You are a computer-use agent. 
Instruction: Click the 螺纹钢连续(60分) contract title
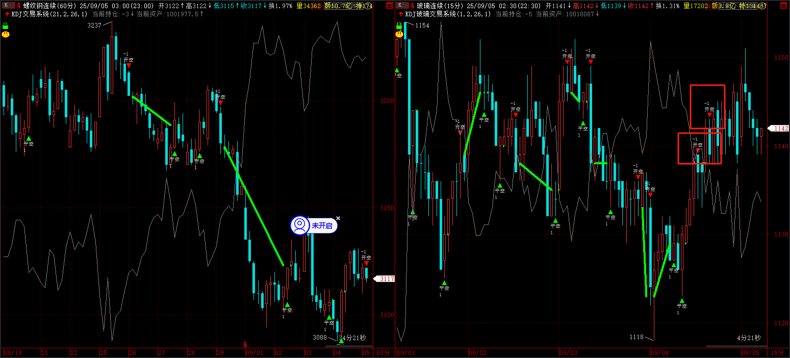tap(50, 6)
